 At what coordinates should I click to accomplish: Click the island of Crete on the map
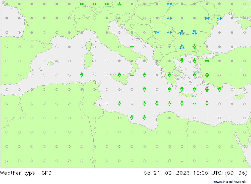(x=187, y=95)
